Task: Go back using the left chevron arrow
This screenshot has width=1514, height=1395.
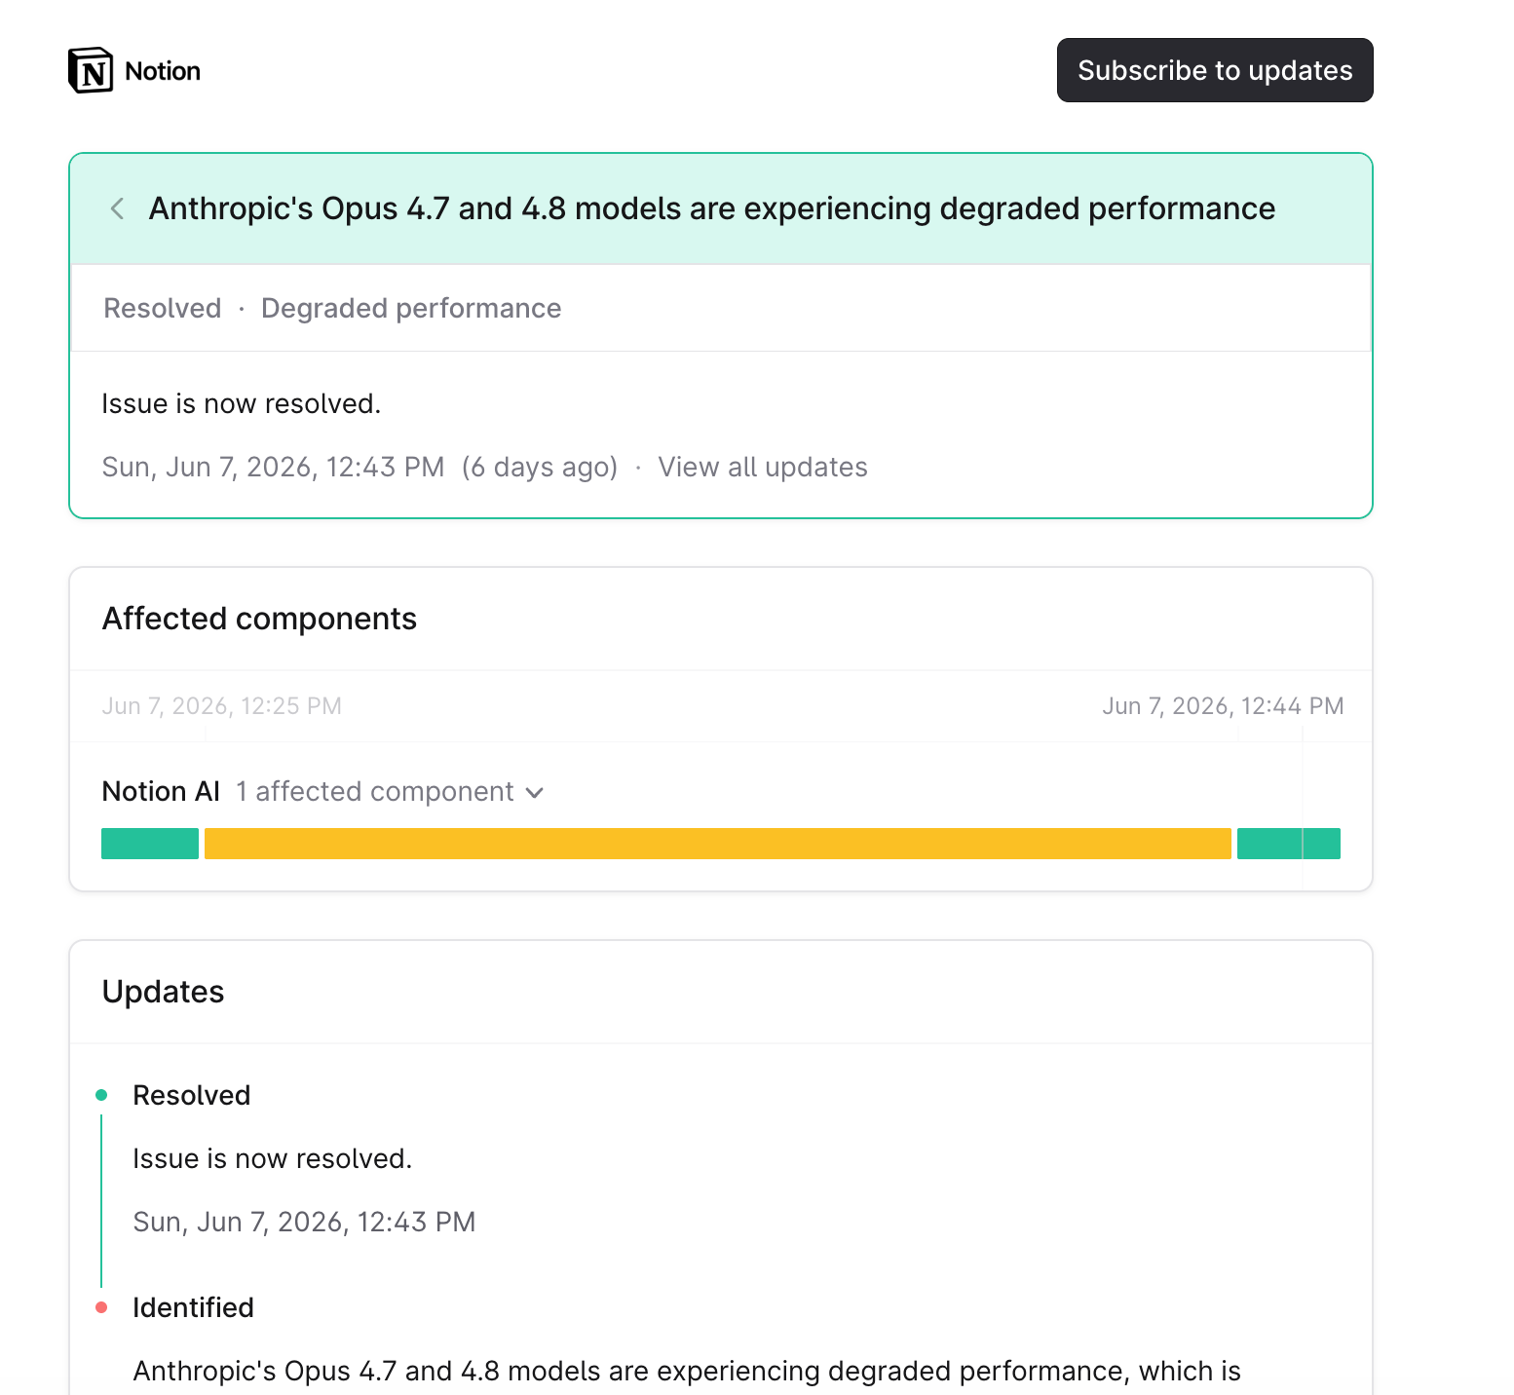Action: [x=117, y=208]
